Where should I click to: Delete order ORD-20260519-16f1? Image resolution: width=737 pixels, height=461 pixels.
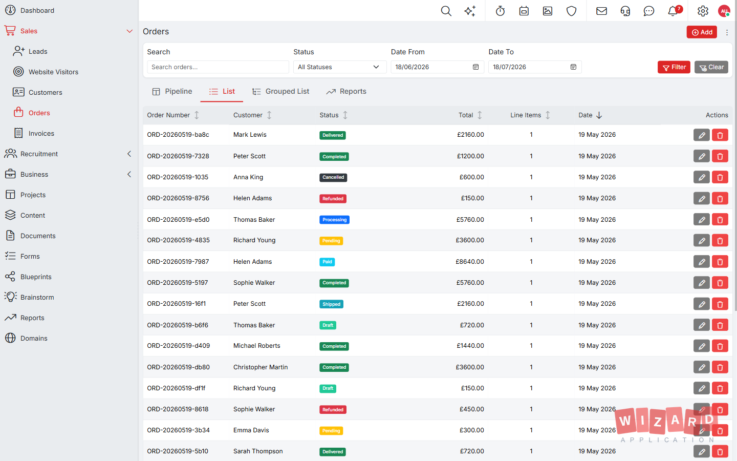[x=720, y=304]
